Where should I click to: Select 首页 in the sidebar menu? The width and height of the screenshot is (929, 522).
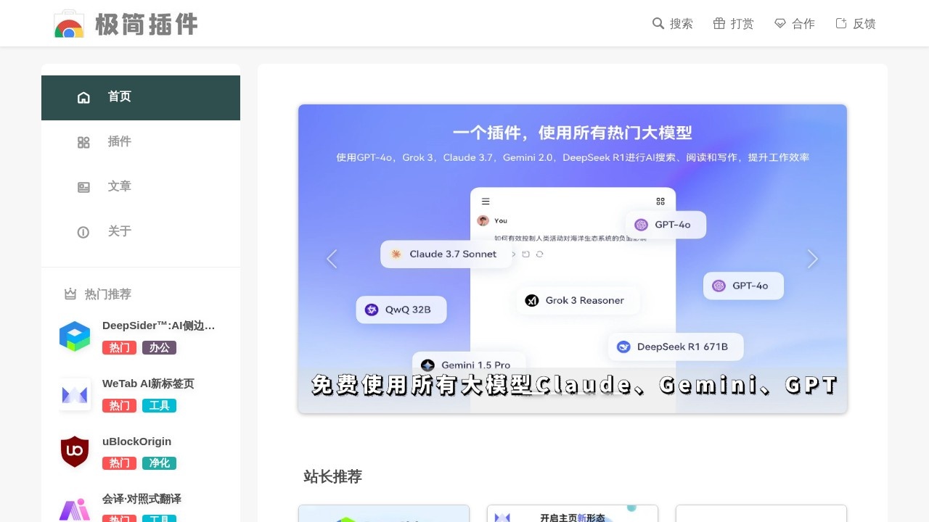(x=141, y=98)
